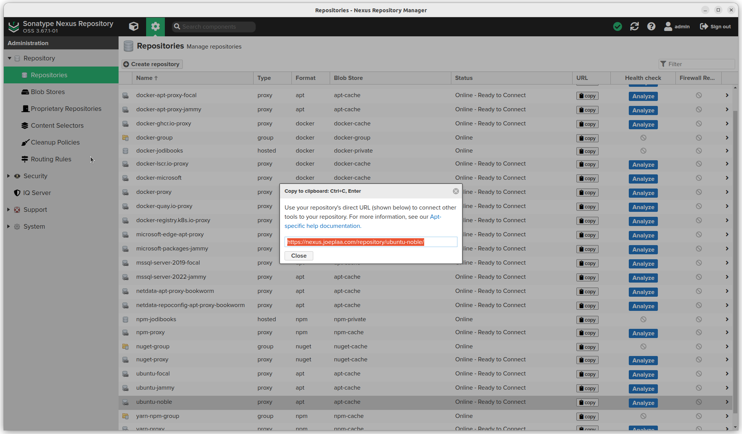Sort by the Status column header
The image size is (742, 434).
pyautogui.click(x=511, y=78)
